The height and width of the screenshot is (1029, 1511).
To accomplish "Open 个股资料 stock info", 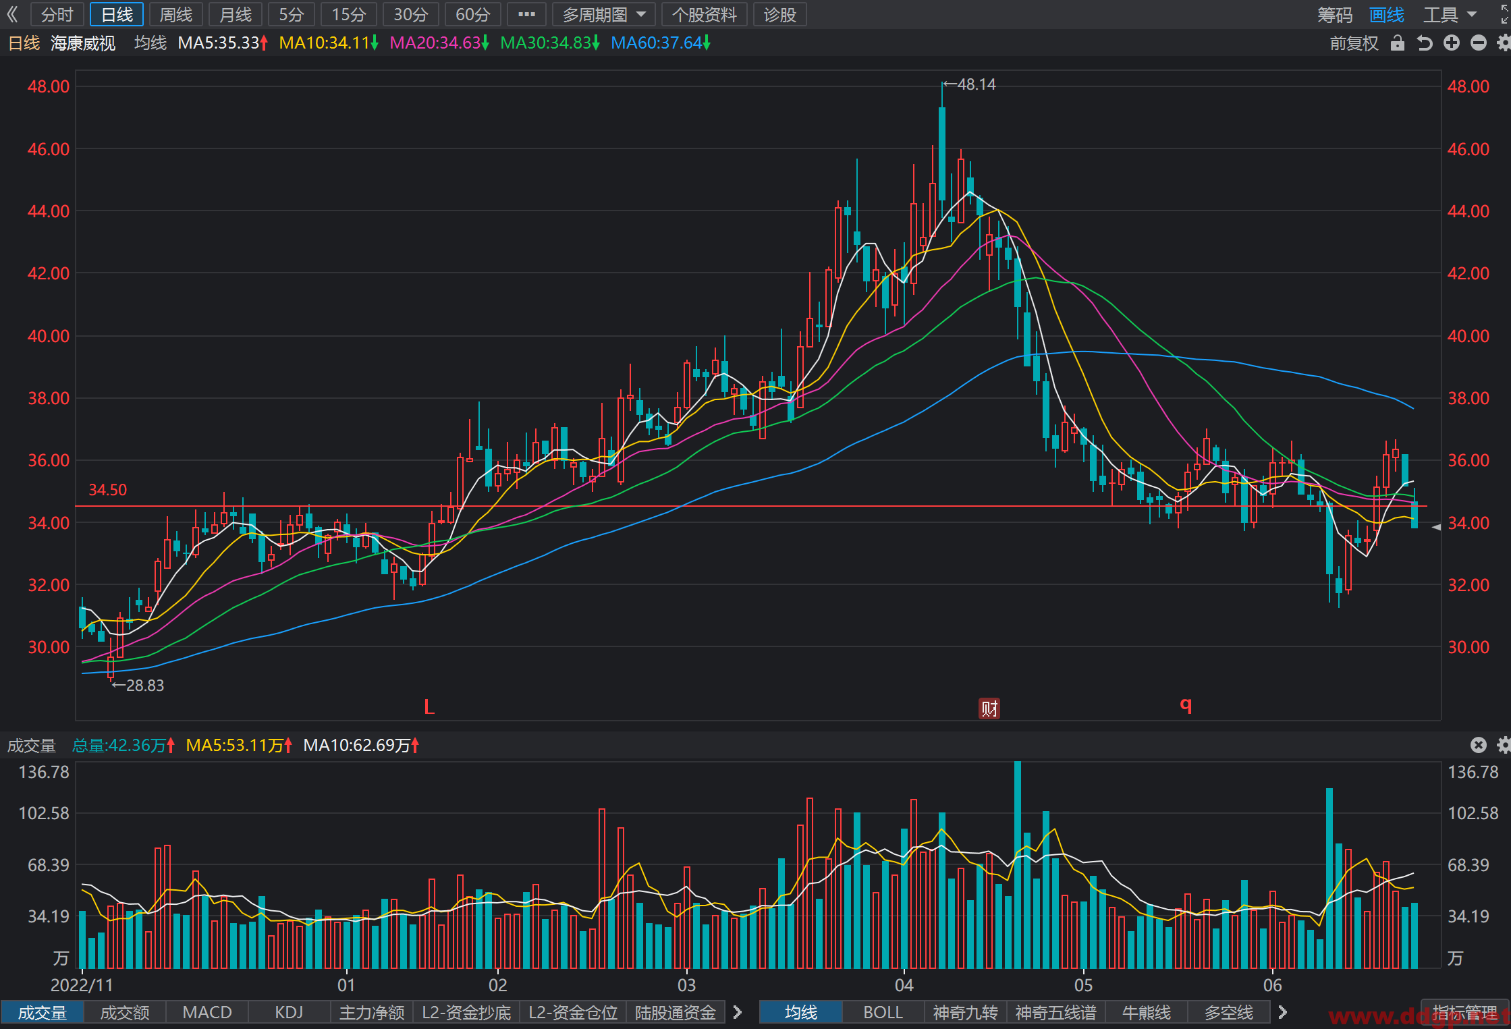I will tap(705, 14).
